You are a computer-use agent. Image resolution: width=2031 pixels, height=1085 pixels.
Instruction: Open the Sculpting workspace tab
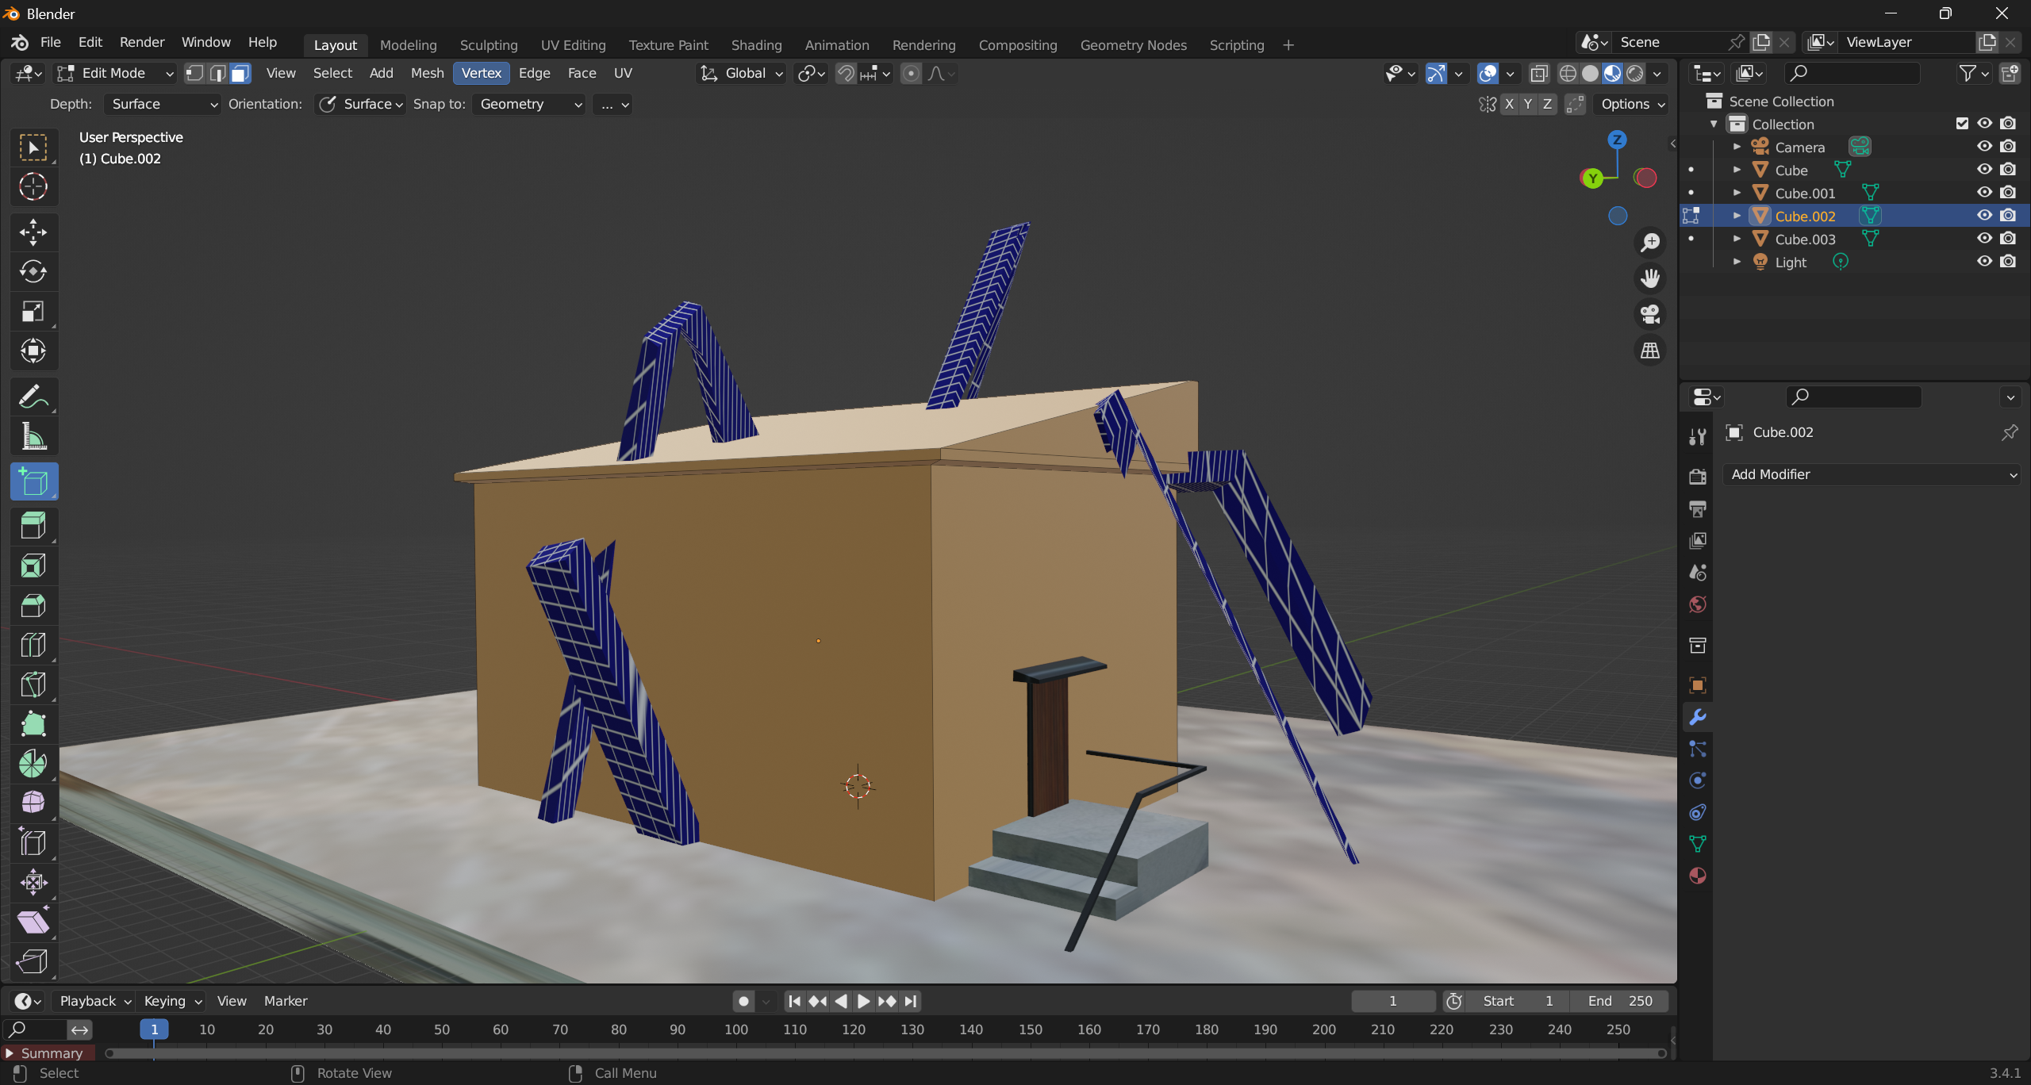(x=489, y=45)
